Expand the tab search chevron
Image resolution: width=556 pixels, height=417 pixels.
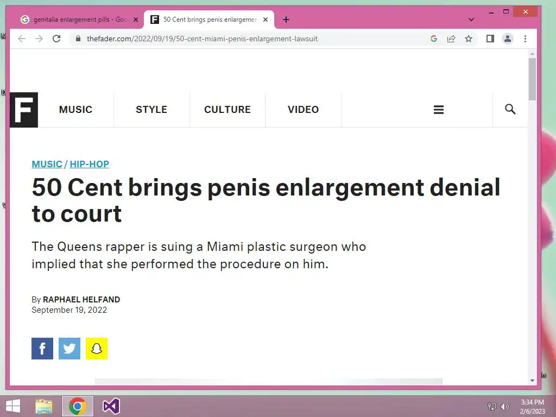(471, 20)
